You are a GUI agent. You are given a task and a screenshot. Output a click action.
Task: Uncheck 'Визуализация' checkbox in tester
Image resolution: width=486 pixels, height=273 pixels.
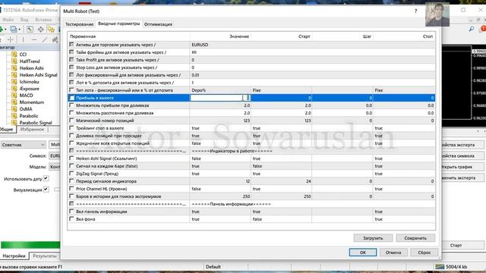tap(46, 189)
